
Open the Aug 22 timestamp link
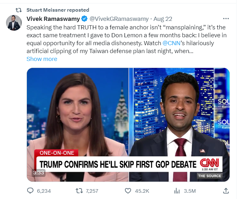click(163, 19)
